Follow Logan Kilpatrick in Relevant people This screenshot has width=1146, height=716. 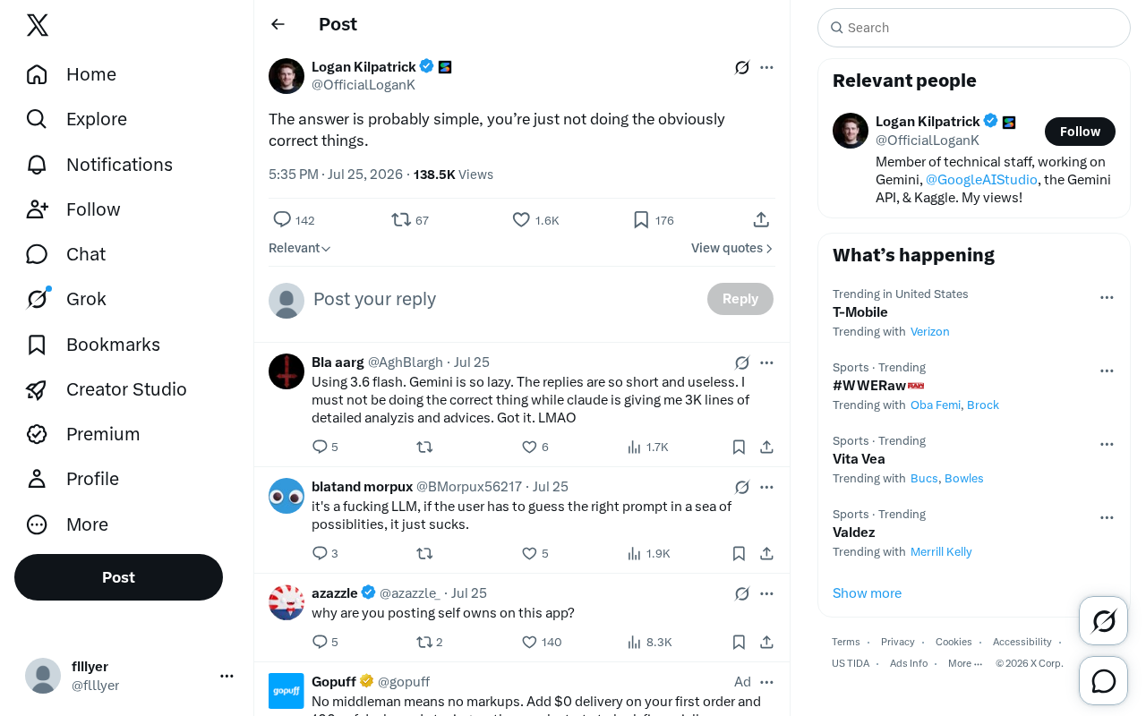[1080, 132]
